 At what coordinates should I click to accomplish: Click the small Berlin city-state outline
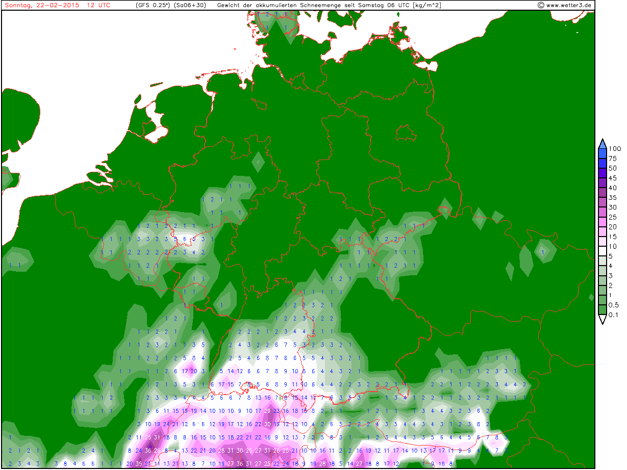click(x=408, y=133)
